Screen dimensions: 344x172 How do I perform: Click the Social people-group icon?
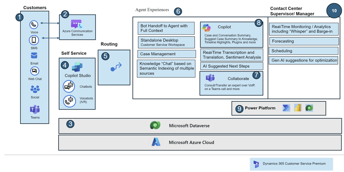(35, 89)
